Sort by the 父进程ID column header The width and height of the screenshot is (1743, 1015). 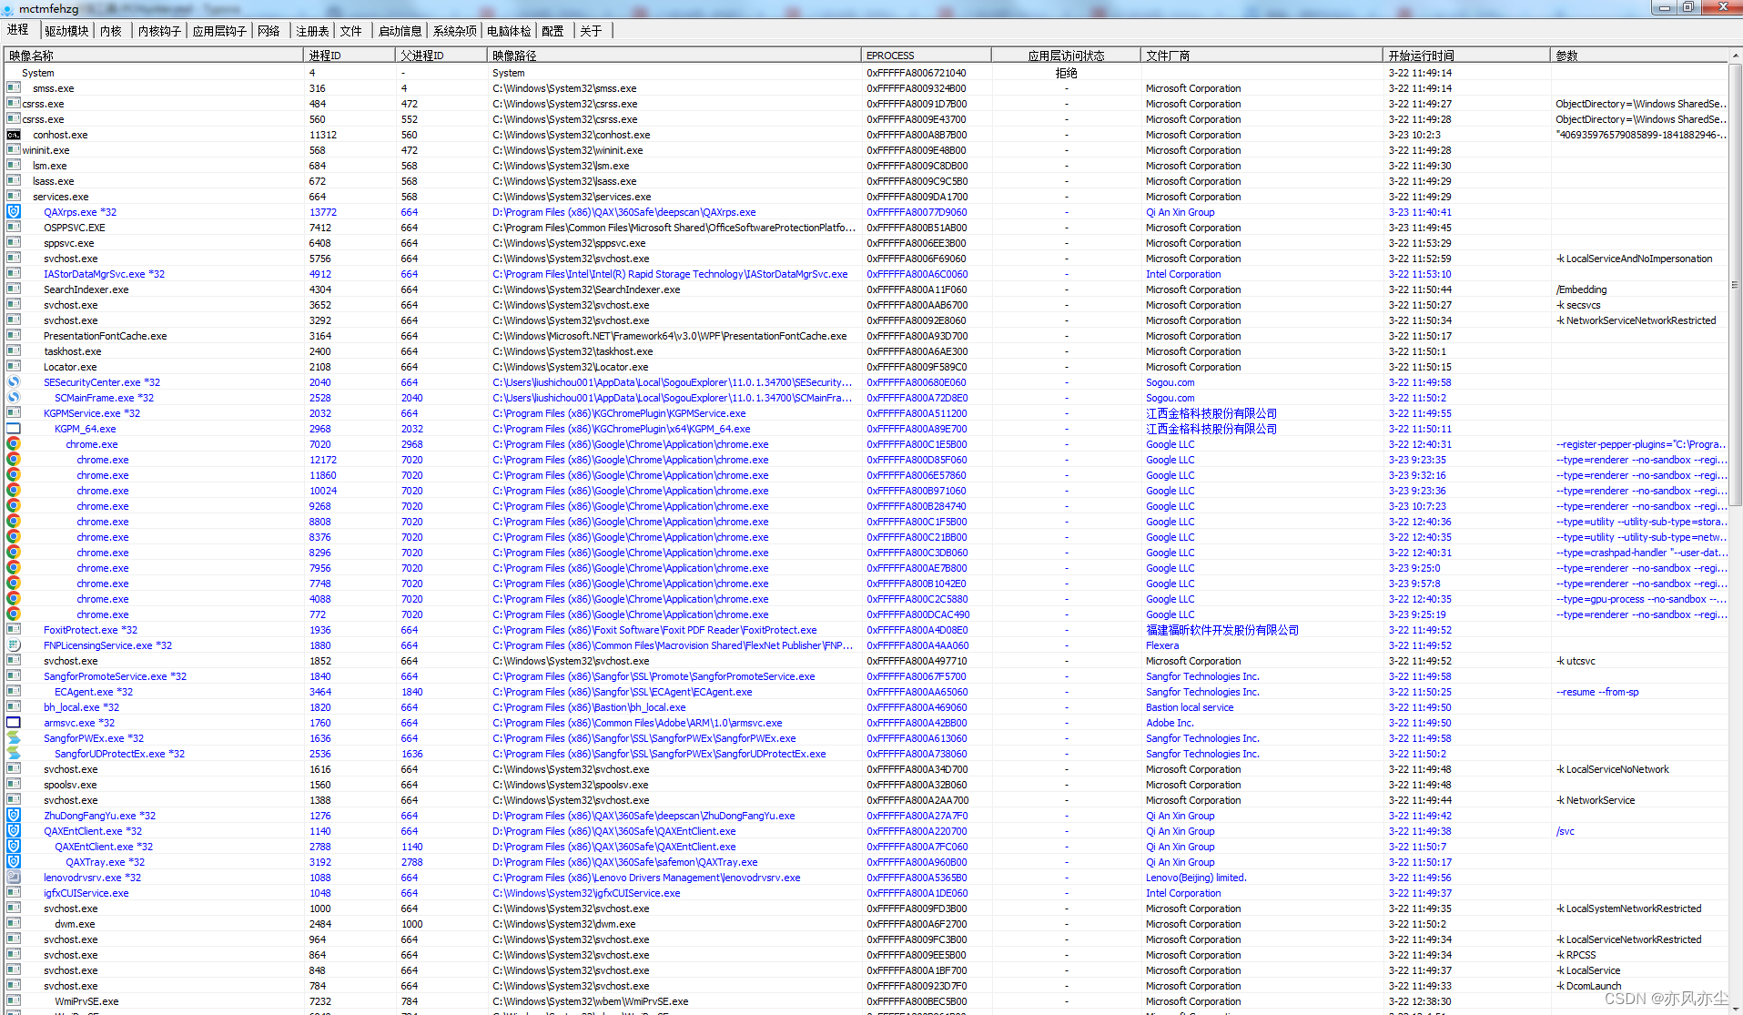441,56
